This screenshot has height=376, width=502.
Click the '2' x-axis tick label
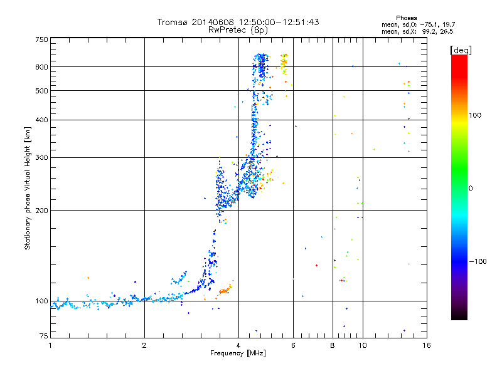click(x=144, y=345)
